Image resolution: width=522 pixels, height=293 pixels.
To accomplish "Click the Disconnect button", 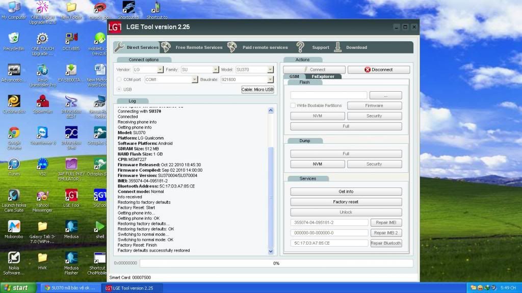I will coord(379,70).
